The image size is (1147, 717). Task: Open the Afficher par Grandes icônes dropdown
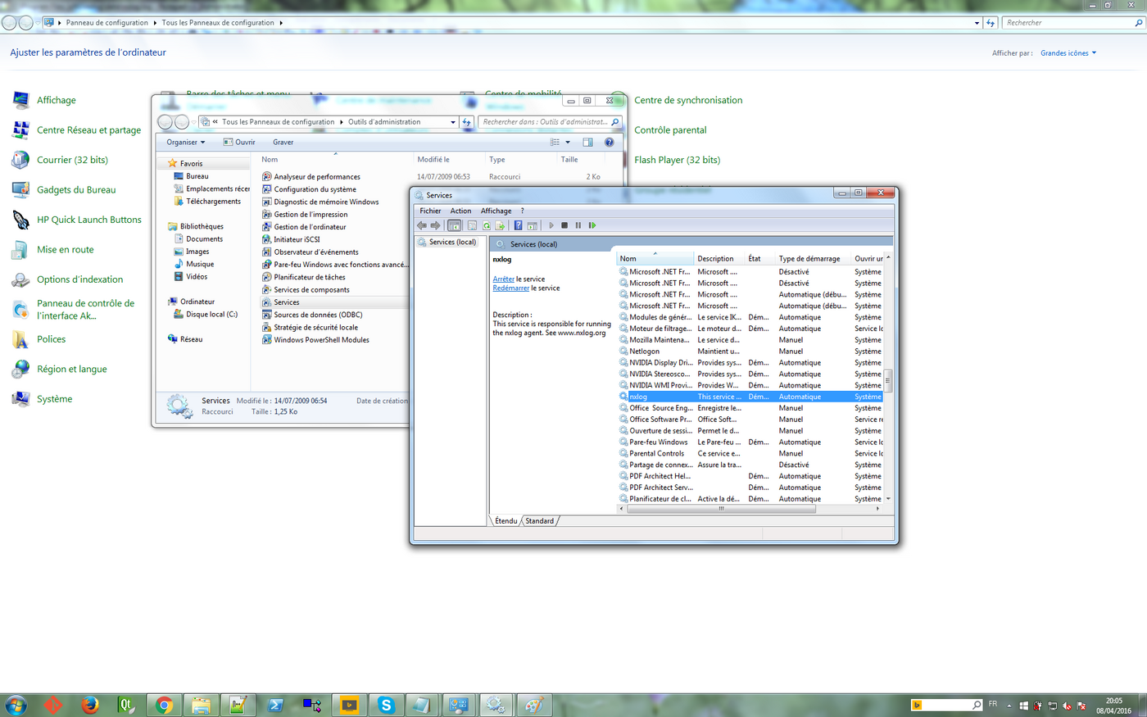1066,52
